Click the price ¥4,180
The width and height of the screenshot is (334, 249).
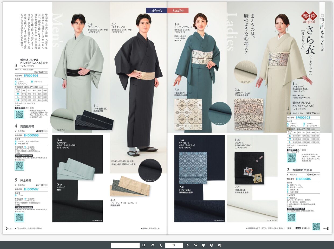tap(40, 185)
